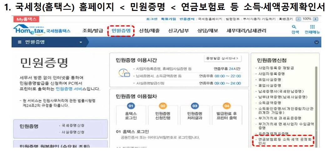Click the 민원증명 서비스 link text
This screenshot has height=157, width=331.
(69, 89)
